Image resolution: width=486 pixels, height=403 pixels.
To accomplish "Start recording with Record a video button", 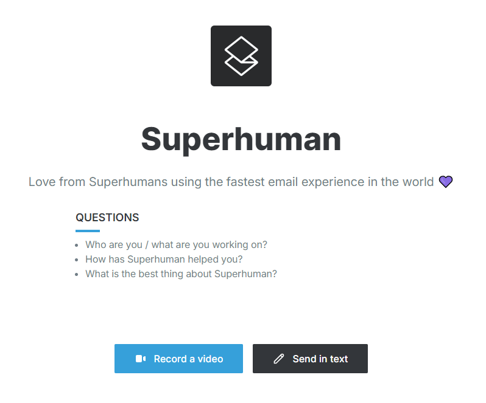I will 178,359.
